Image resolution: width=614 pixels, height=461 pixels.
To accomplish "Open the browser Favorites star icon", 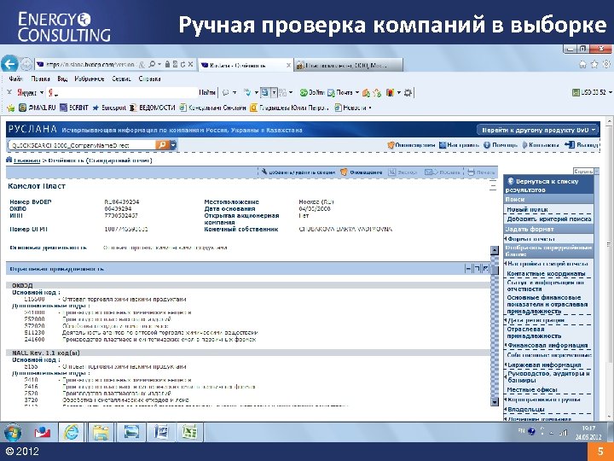I will [x=594, y=64].
